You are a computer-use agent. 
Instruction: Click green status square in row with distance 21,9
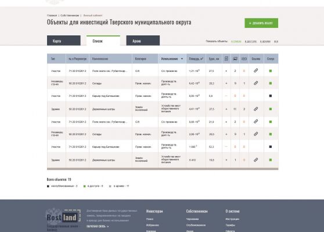point(271,122)
